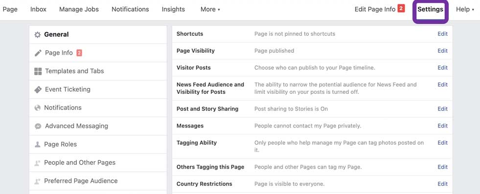Switch to the Manage Jobs tab
Viewport: 480px width, 194px height.
tap(79, 9)
